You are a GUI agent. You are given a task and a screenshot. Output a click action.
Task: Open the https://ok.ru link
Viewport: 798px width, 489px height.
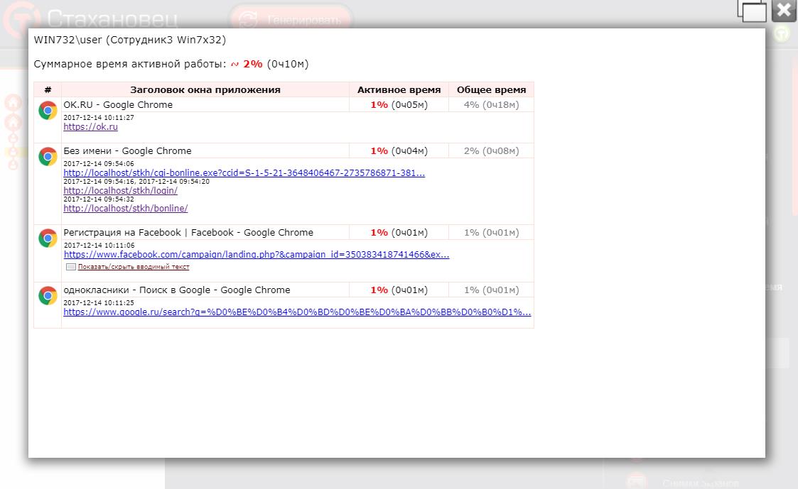(90, 126)
